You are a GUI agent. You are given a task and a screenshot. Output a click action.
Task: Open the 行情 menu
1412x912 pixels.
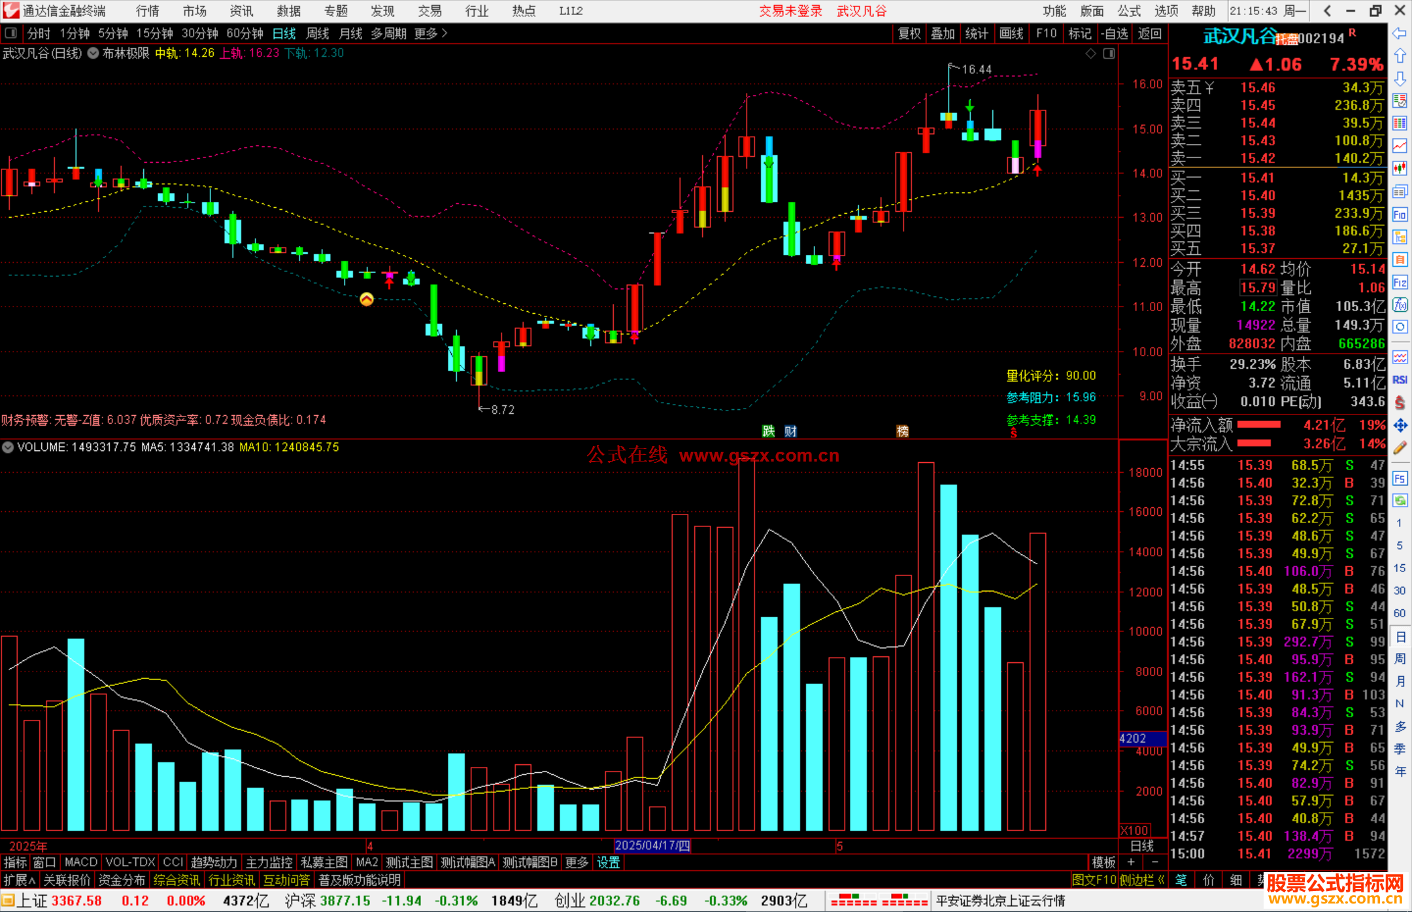point(148,11)
